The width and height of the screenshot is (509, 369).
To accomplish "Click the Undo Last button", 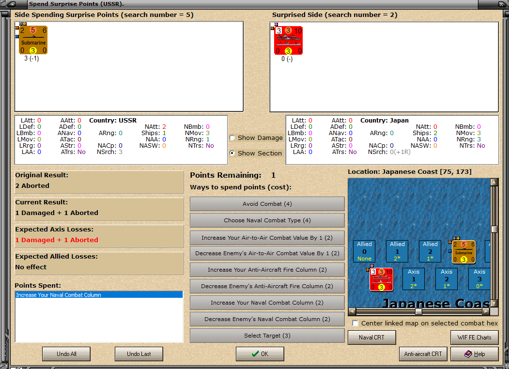I will pyautogui.click(x=139, y=354).
